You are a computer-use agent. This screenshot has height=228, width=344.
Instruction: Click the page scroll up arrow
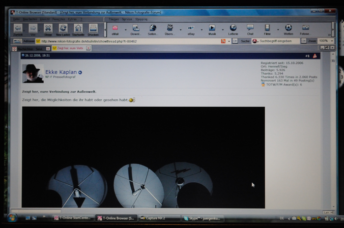[x=333, y=54]
